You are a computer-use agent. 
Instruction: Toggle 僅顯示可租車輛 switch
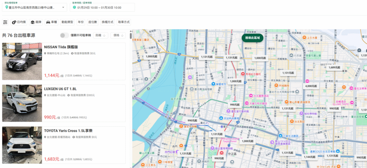[x=64, y=35]
